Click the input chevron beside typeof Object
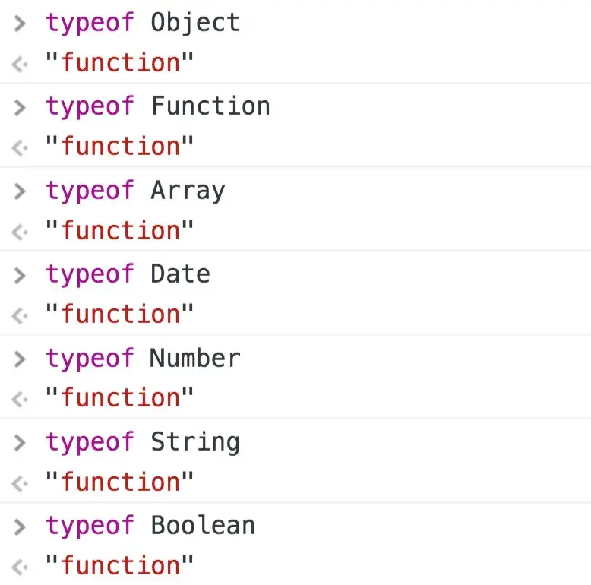Screen dimensions: 591x585 20,24
